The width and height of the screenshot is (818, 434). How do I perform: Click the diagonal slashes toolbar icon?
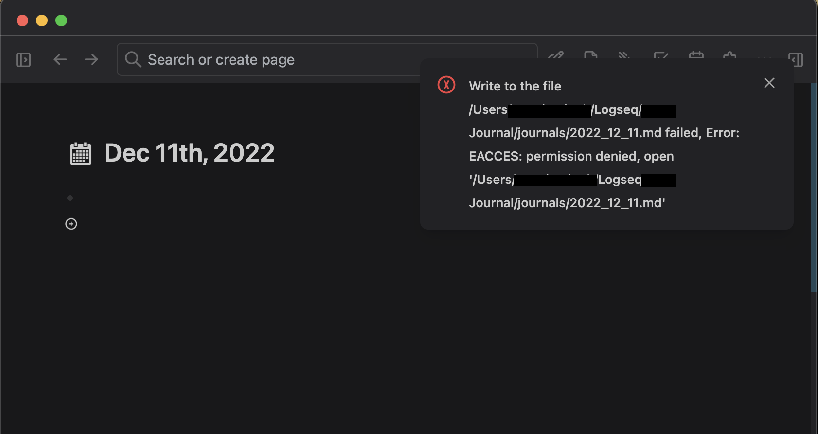(624, 55)
